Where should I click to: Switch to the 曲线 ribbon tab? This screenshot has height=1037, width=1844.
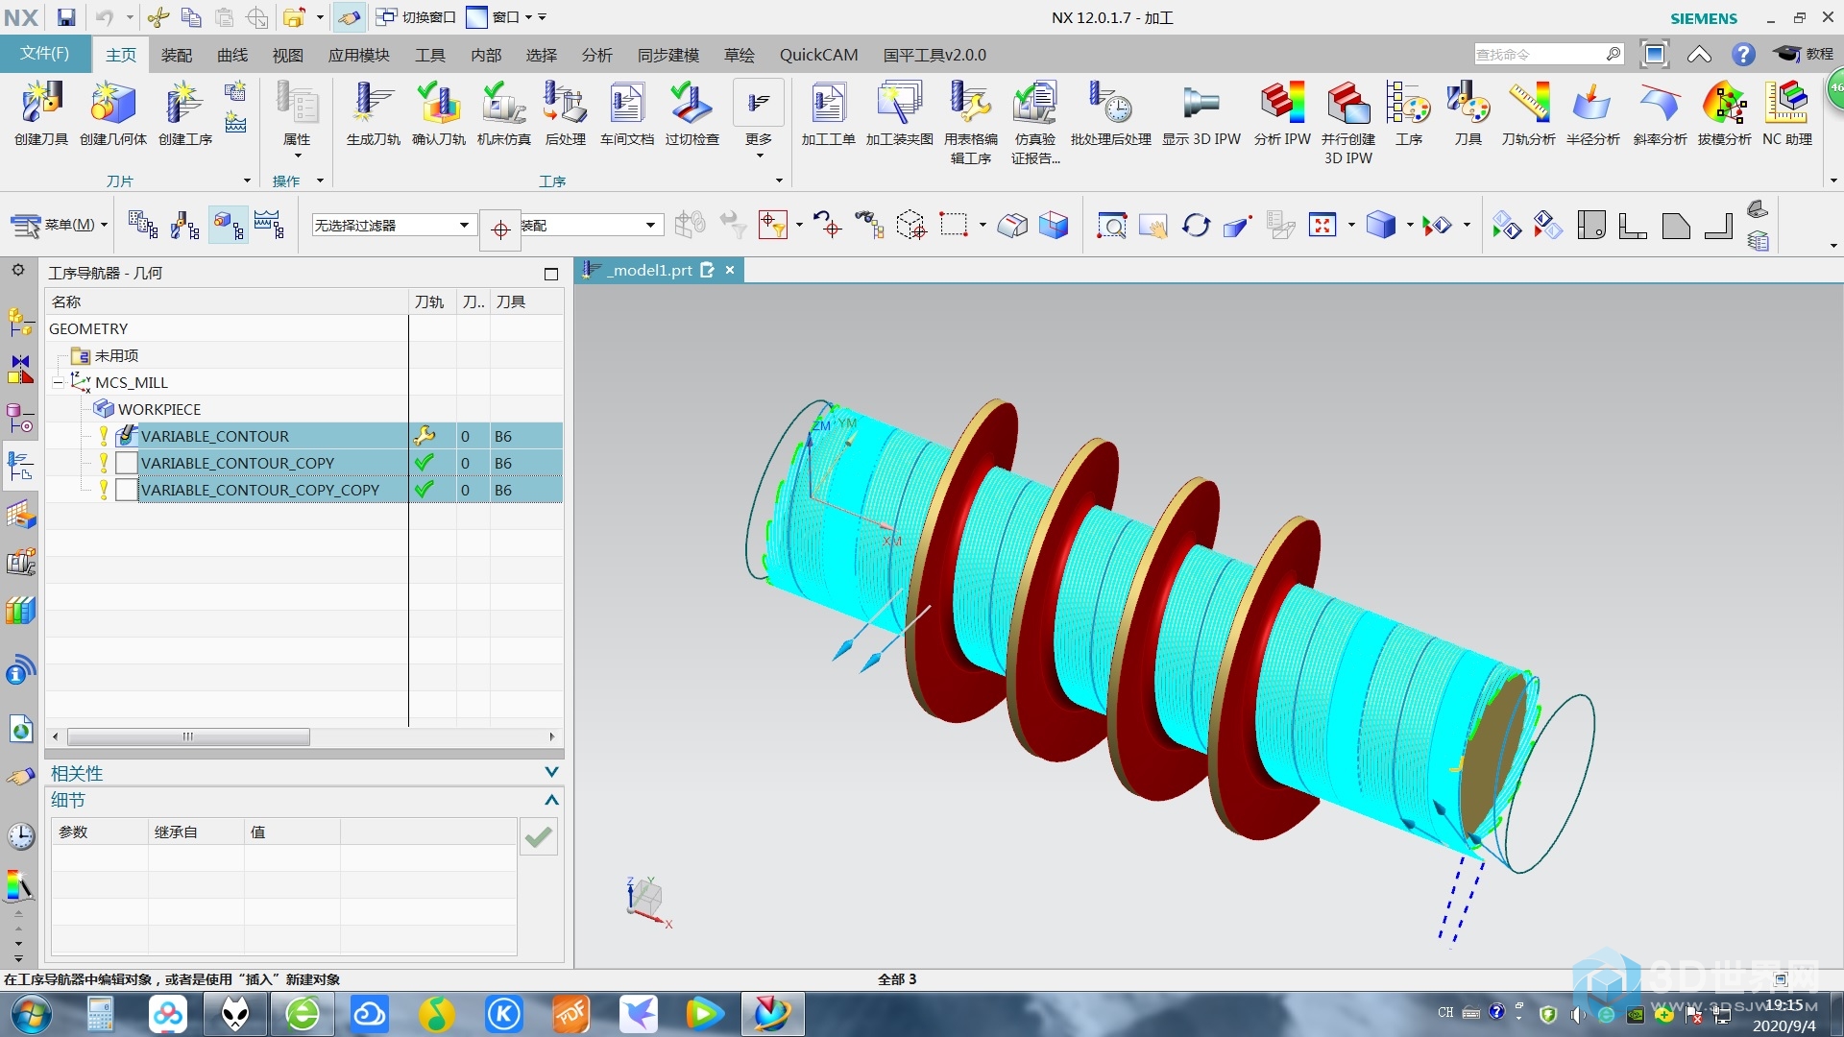(x=232, y=56)
